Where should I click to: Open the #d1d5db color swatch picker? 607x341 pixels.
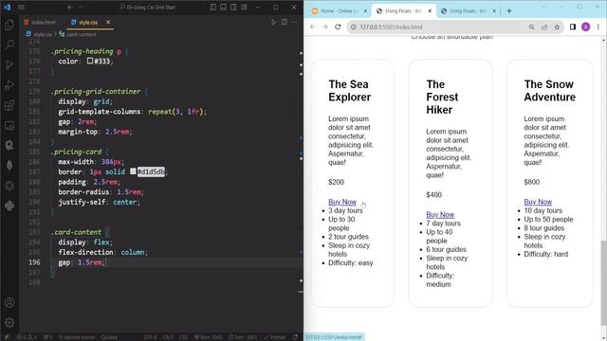tap(133, 171)
